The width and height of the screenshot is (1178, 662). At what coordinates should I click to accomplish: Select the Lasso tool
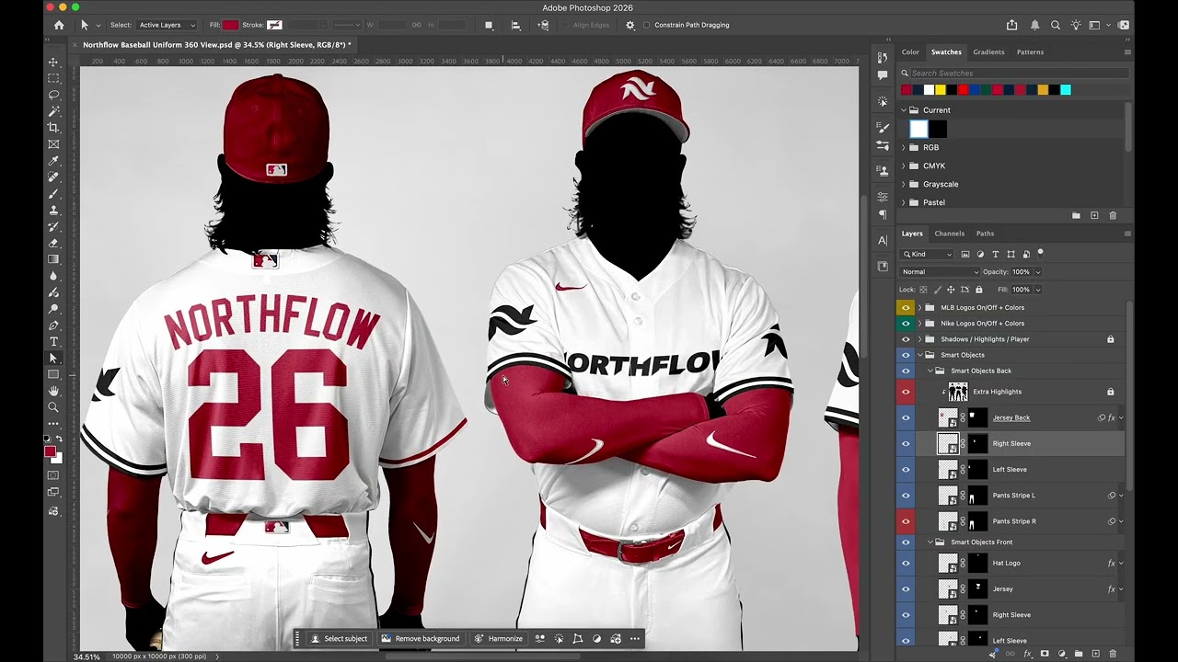(53, 95)
